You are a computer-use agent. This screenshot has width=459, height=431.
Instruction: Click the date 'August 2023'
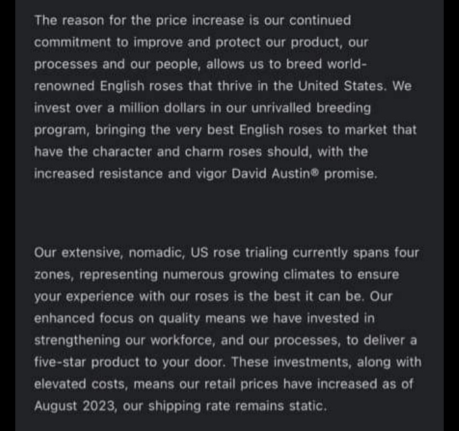(74, 406)
